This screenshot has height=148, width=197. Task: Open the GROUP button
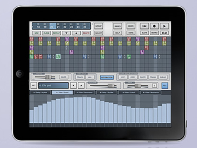click(98, 26)
